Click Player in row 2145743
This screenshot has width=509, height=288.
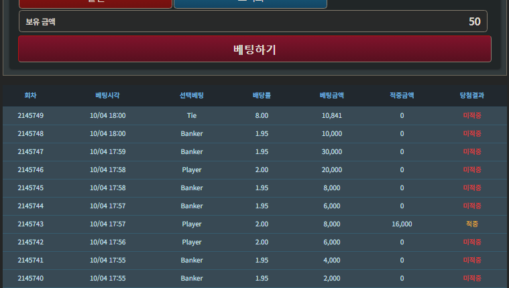pos(192,224)
